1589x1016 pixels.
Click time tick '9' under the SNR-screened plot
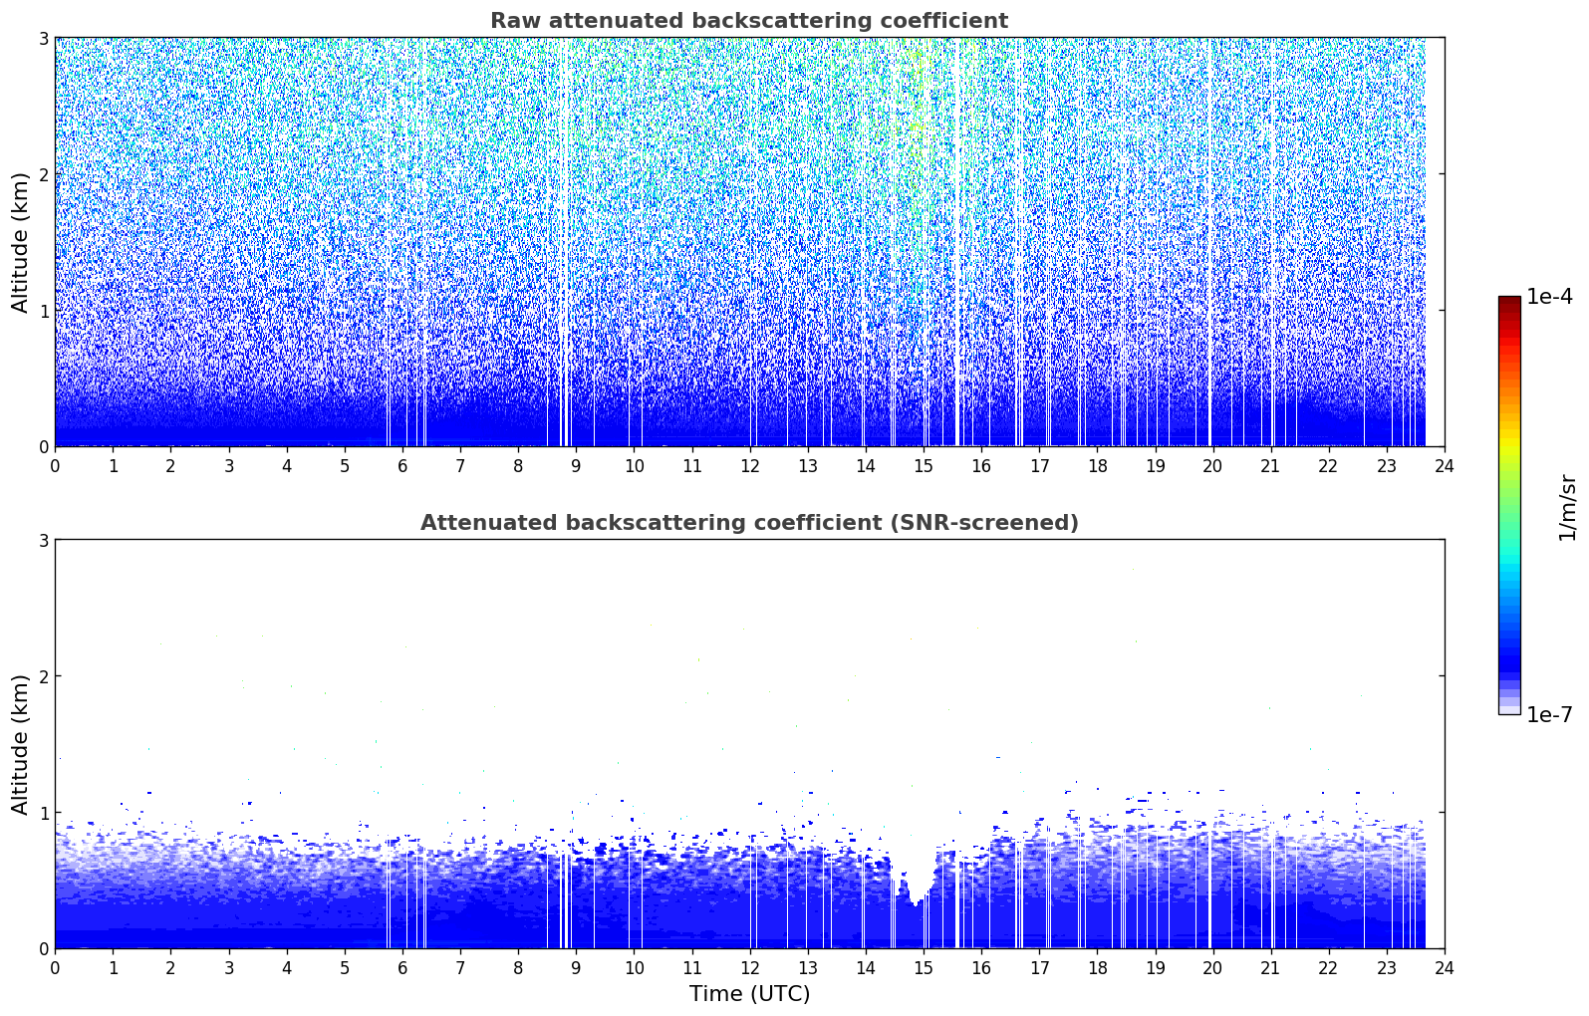576,967
